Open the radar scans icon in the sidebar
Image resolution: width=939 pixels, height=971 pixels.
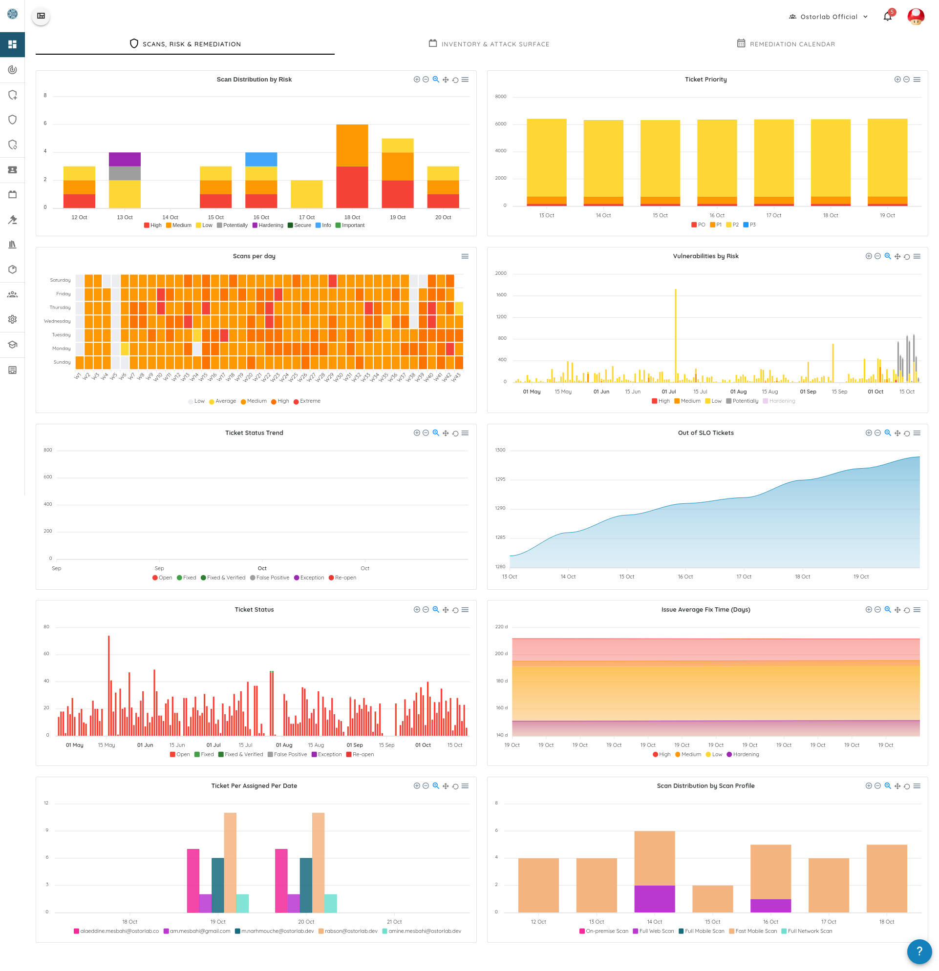click(12, 70)
